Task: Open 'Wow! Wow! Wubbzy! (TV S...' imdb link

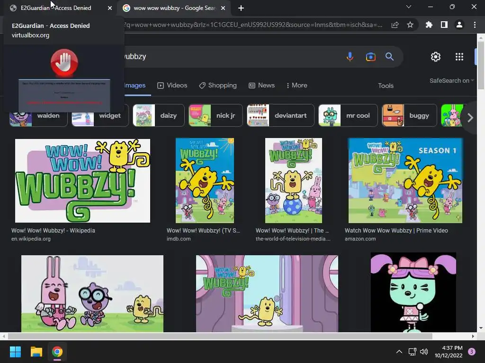Action: pyautogui.click(x=203, y=231)
